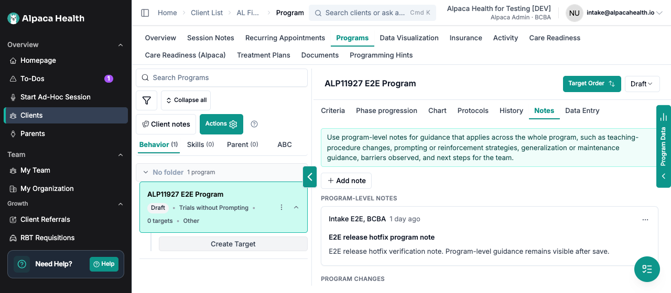Click the NU user avatar
This screenshot has width=671, height=293.
[x=575, y=13]
